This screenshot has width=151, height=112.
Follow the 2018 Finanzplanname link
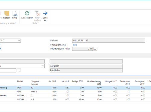tap(75, 45)
